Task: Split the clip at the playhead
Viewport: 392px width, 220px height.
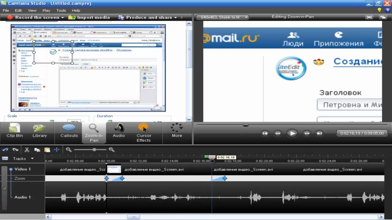Action: pos(57,150)
